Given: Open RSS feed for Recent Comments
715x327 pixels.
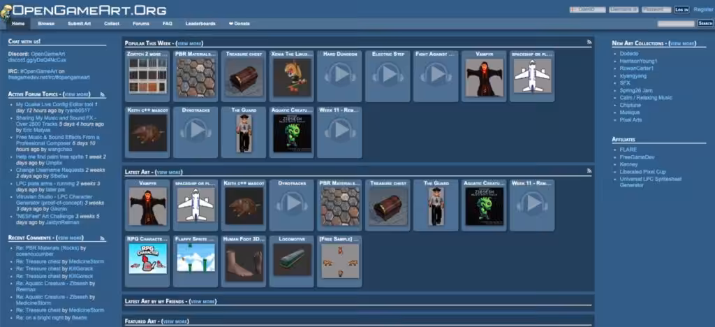Looking at the screenshot, I should tap(103, 238).
